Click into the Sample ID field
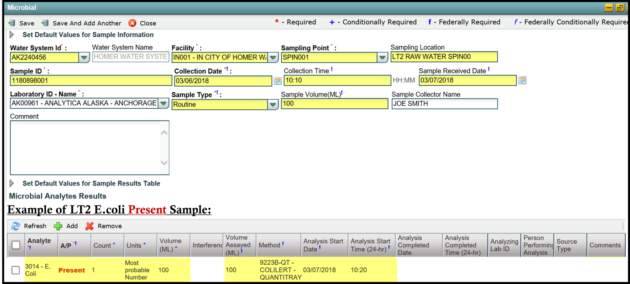The image size is (630, 284). (91, 80)
